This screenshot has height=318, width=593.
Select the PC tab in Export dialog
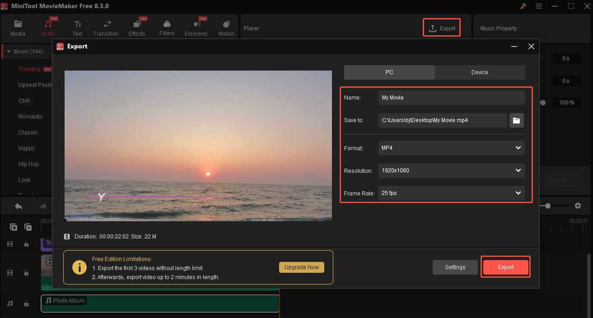[389, 72]
